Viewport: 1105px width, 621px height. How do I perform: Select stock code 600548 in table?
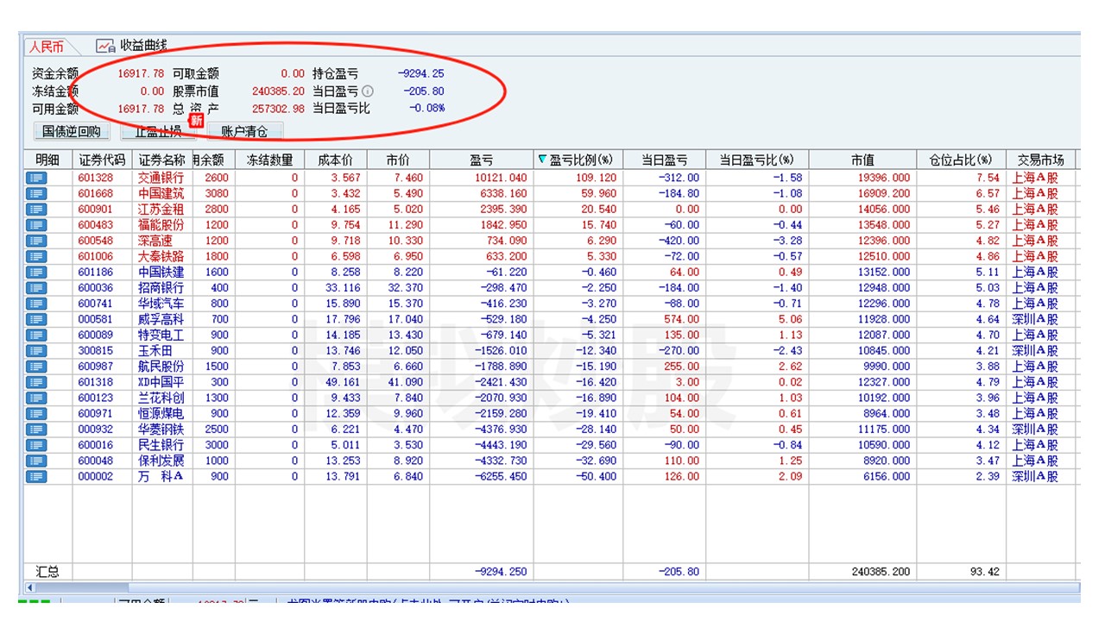95,241
